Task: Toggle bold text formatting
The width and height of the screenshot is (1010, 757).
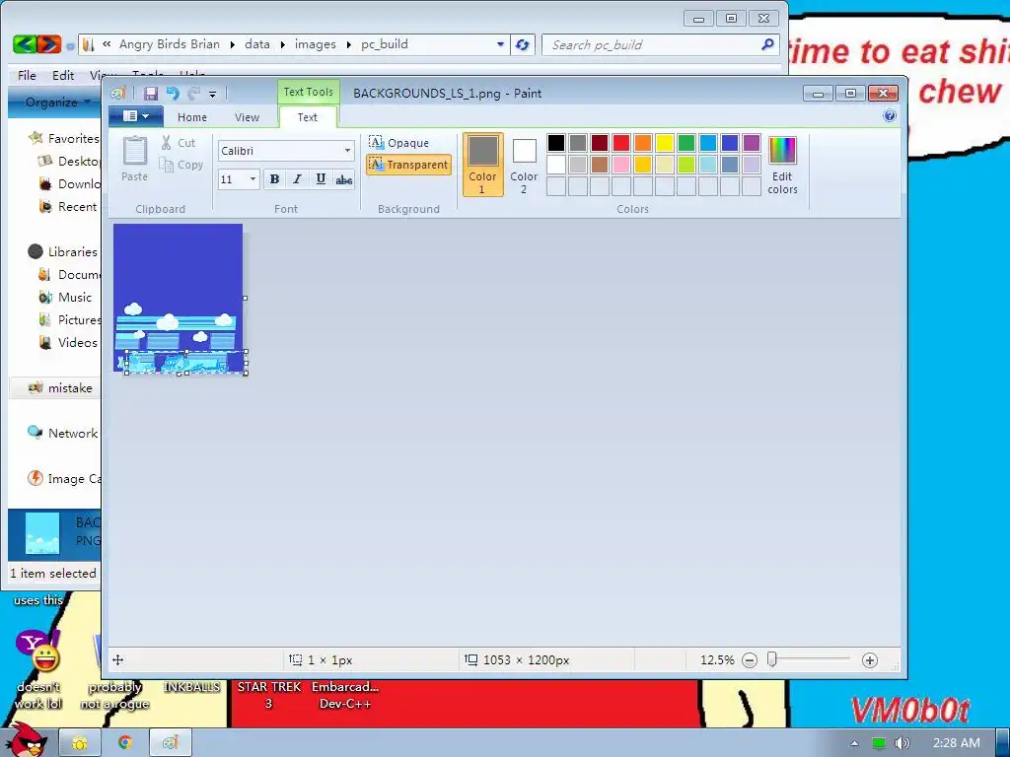Action: pos(274,179)
